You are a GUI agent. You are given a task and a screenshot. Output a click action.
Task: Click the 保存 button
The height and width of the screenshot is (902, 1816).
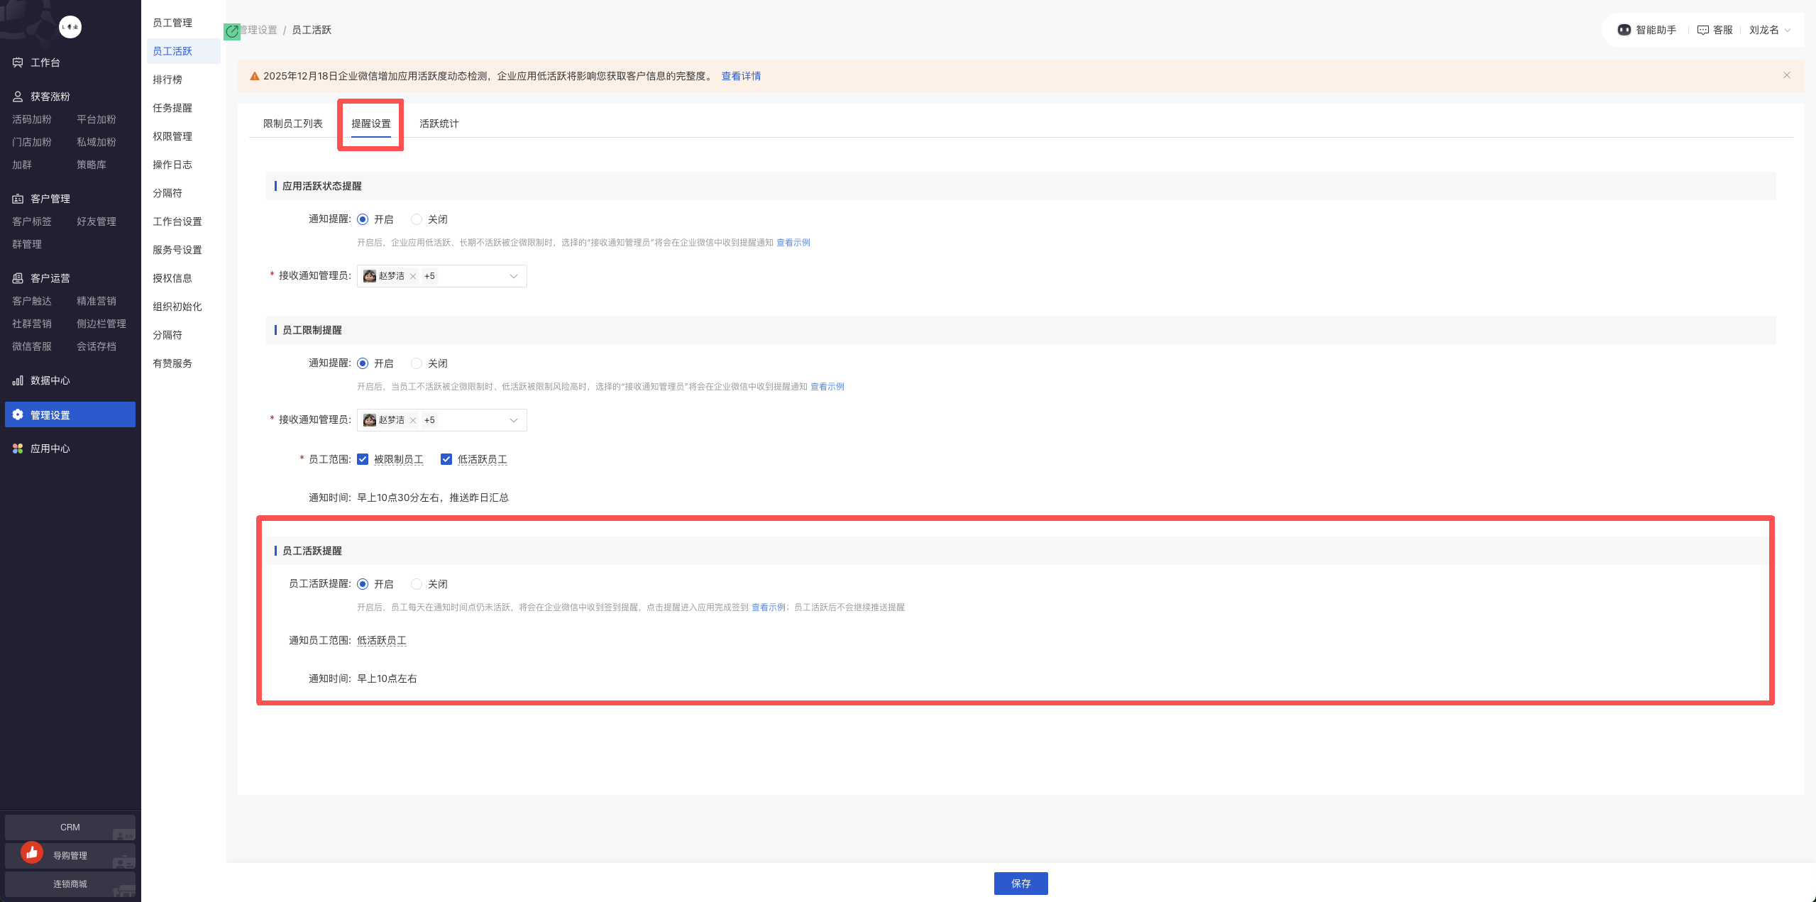(1020, 884)
